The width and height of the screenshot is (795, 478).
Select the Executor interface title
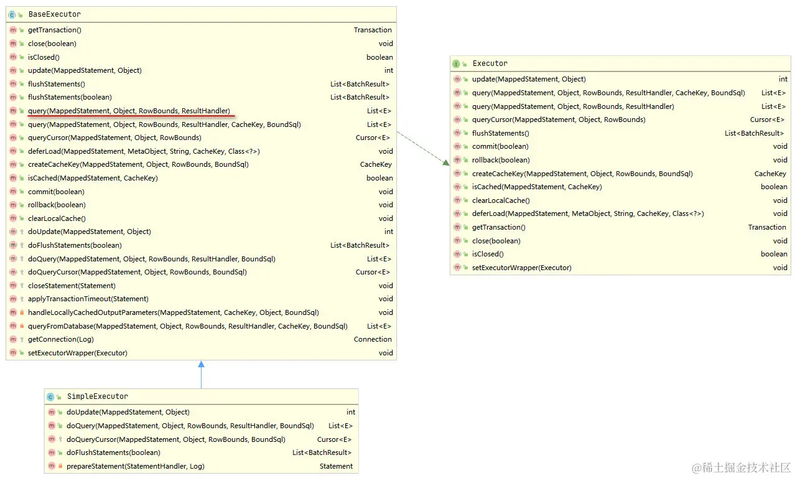click(490, 63)
